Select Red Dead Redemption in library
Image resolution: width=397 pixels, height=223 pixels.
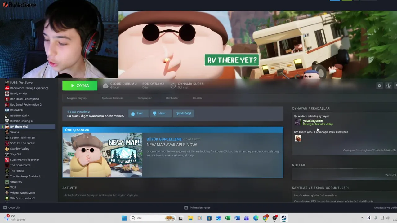pyautogui.click(x=25, y=99)
